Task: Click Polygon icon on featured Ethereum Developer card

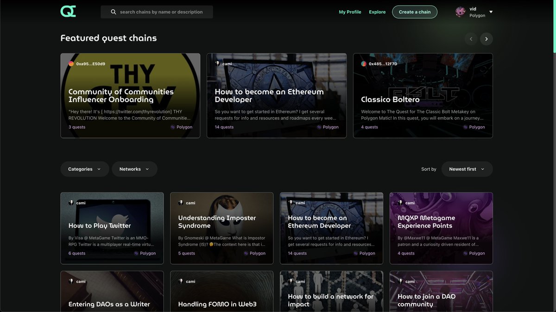Action: [319, 127]
